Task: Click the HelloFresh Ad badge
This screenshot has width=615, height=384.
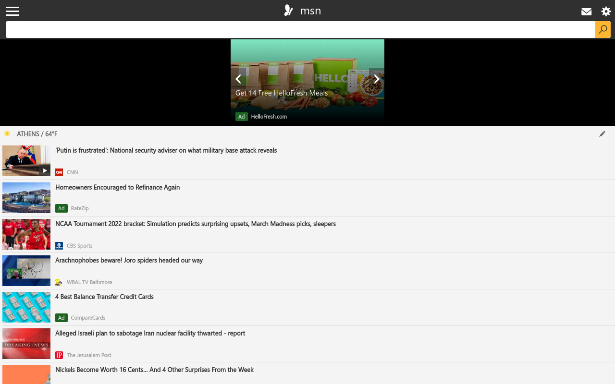Action: (242, 117)
